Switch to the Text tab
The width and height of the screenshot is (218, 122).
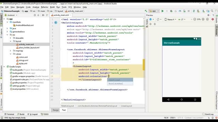click(x=64, y=110)
